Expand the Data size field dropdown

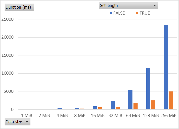[27, 122]
